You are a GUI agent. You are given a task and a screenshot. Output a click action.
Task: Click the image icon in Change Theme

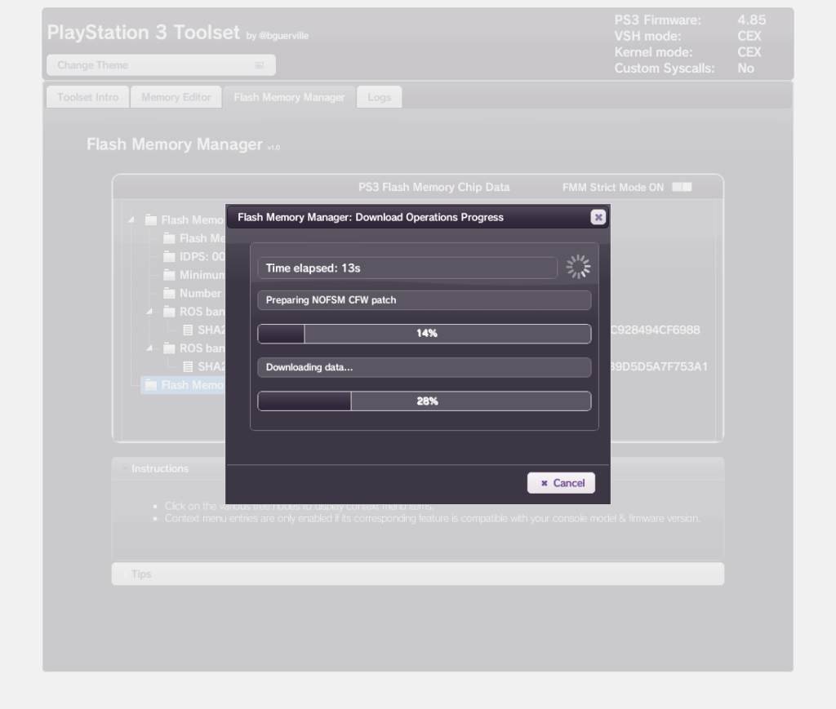(x=259, y=65)
